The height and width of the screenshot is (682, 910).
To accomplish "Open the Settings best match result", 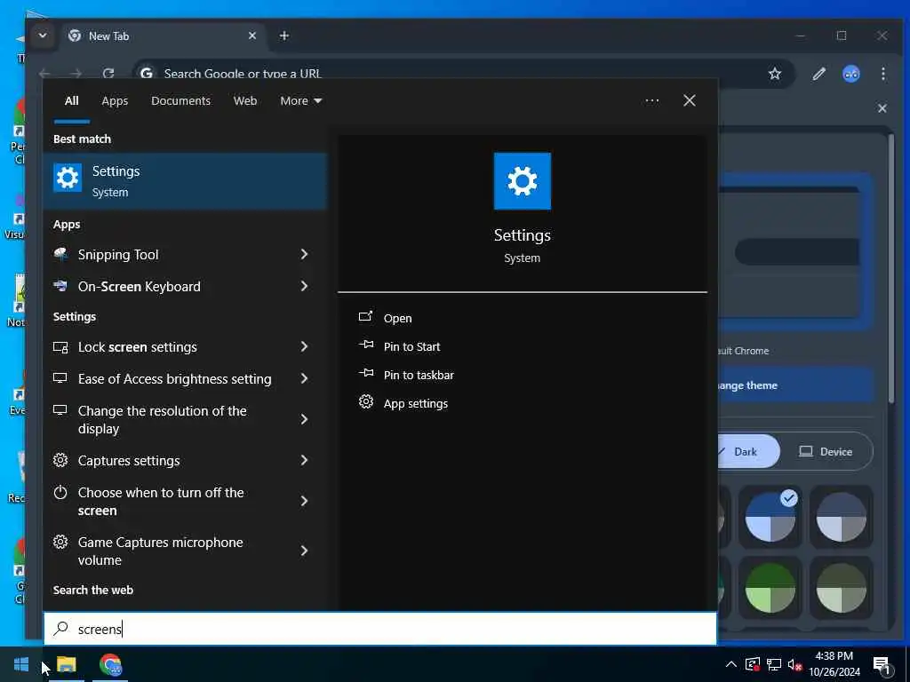I will click(185, 181).
